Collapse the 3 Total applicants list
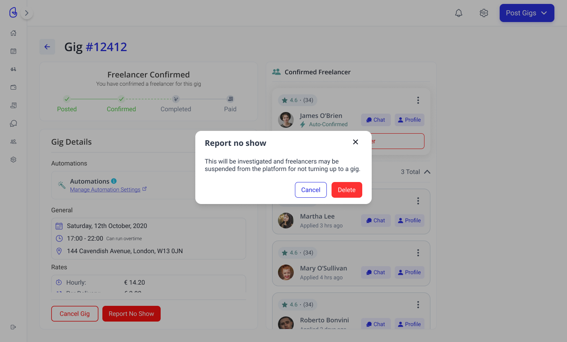 click(x=427, y=172)
